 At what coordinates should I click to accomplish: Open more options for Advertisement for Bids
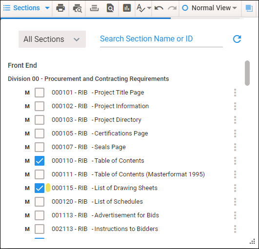[235, 215]
